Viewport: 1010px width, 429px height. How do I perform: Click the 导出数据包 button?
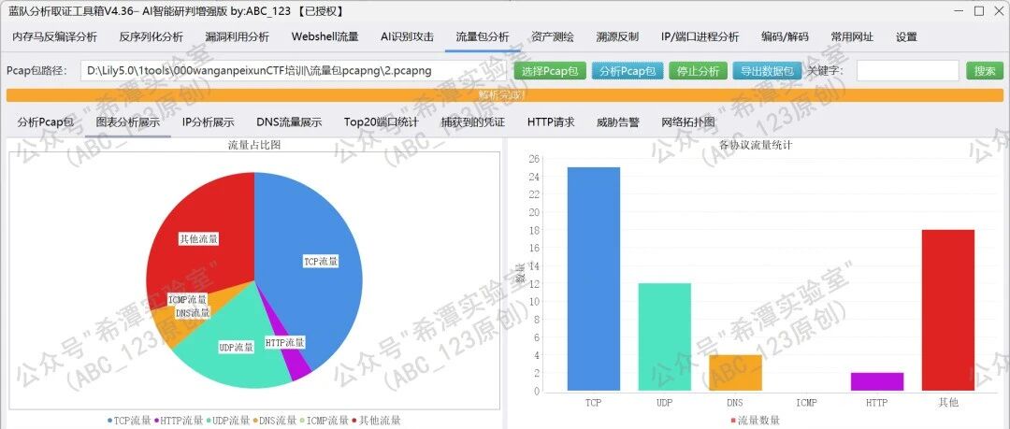767,71
